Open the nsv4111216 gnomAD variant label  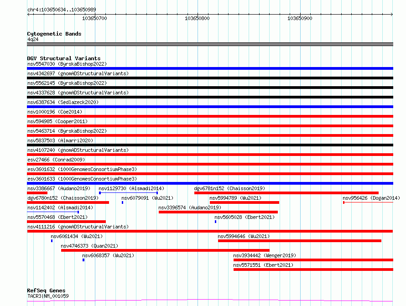pos(78,227)
